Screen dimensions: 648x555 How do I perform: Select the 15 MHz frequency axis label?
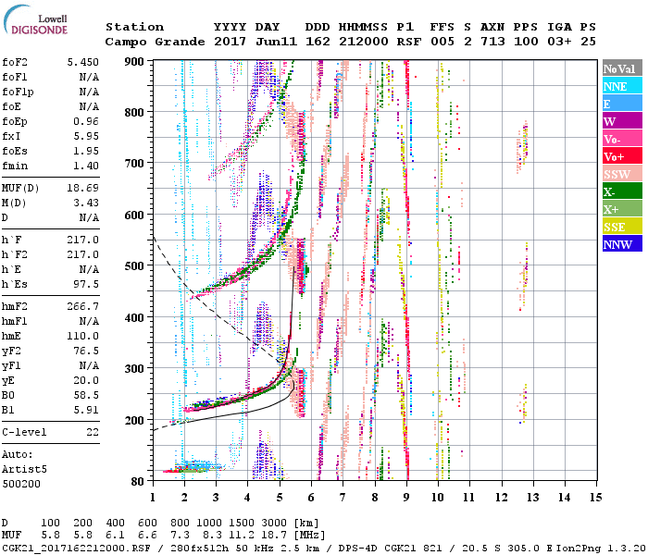click(595, 498)
